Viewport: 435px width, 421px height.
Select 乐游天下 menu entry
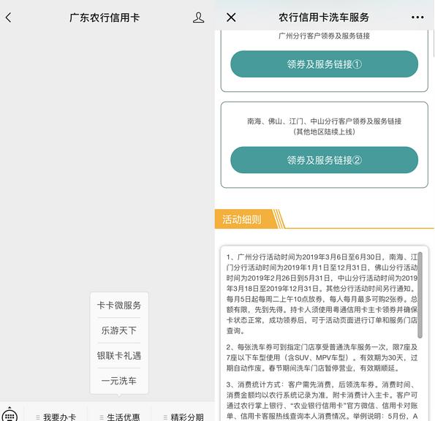tap(119, 330)
